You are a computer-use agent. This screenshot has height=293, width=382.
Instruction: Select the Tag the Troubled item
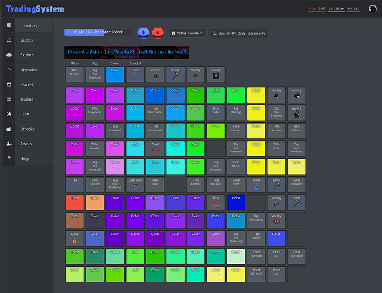(277, 113)
